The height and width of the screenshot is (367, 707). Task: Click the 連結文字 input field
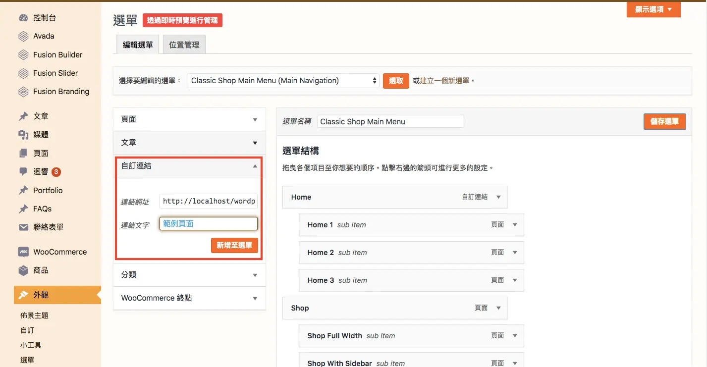pyautogui.click(x=209, y=224)
